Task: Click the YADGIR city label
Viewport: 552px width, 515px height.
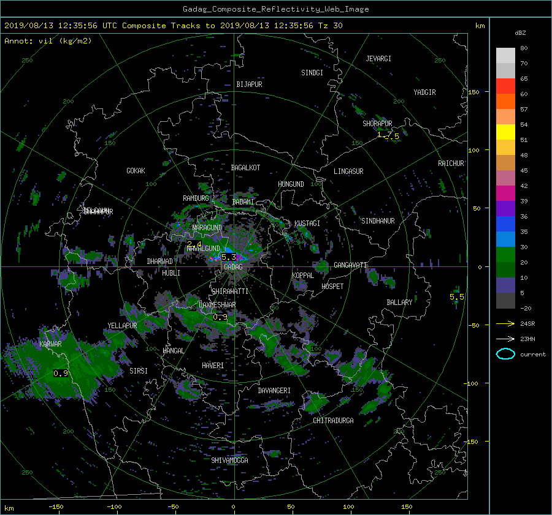Action: 424,92
